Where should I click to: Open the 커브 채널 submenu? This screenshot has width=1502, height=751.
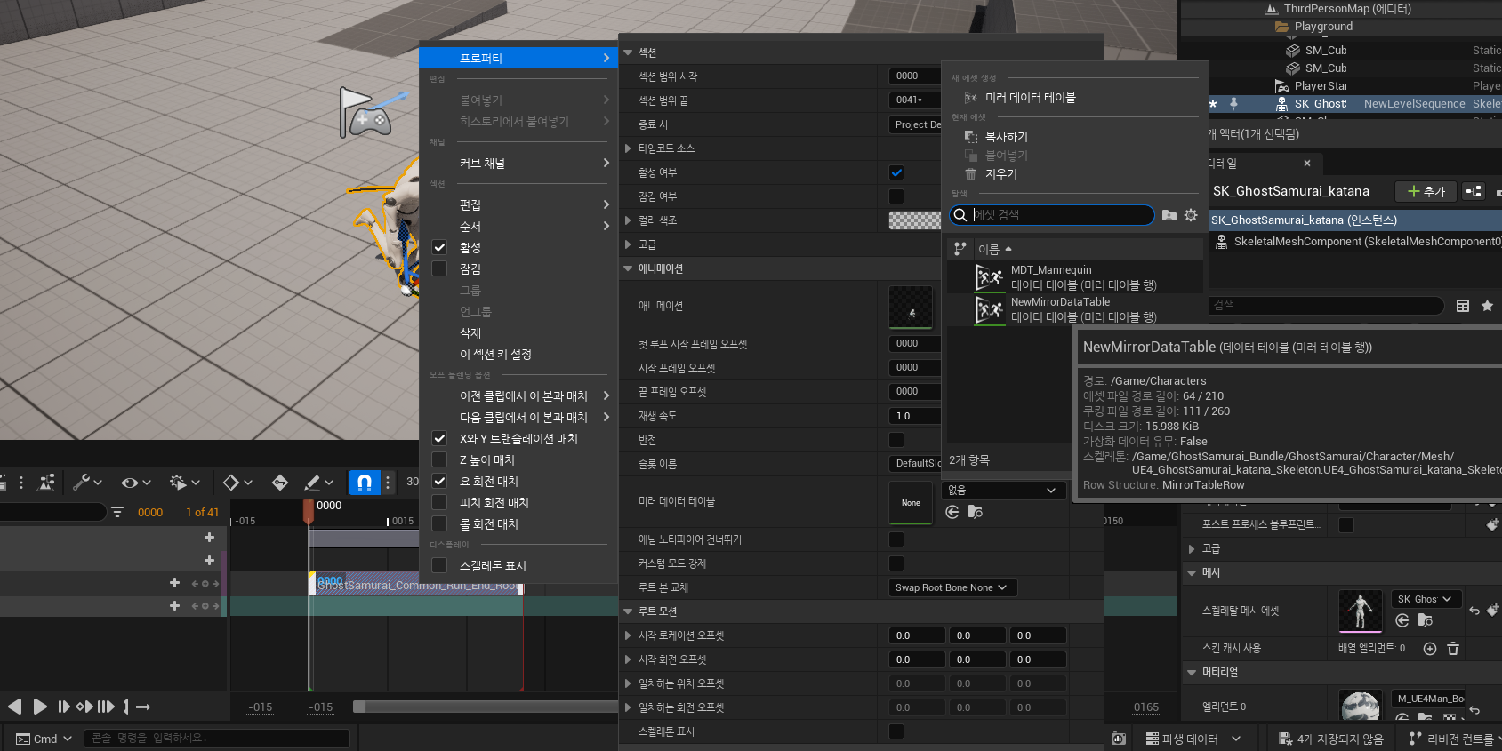tap(518, 164)
